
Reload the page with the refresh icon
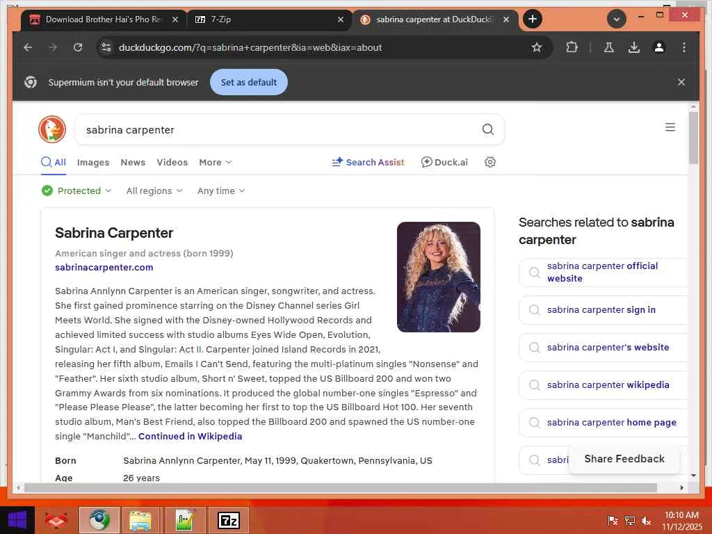click(x=78, y=47)
